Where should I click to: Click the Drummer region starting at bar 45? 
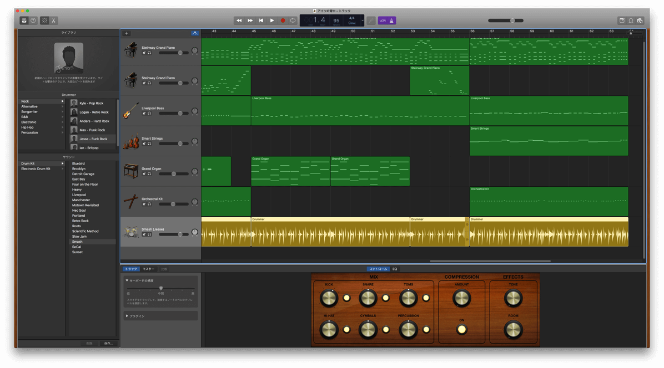click(330, 232)
